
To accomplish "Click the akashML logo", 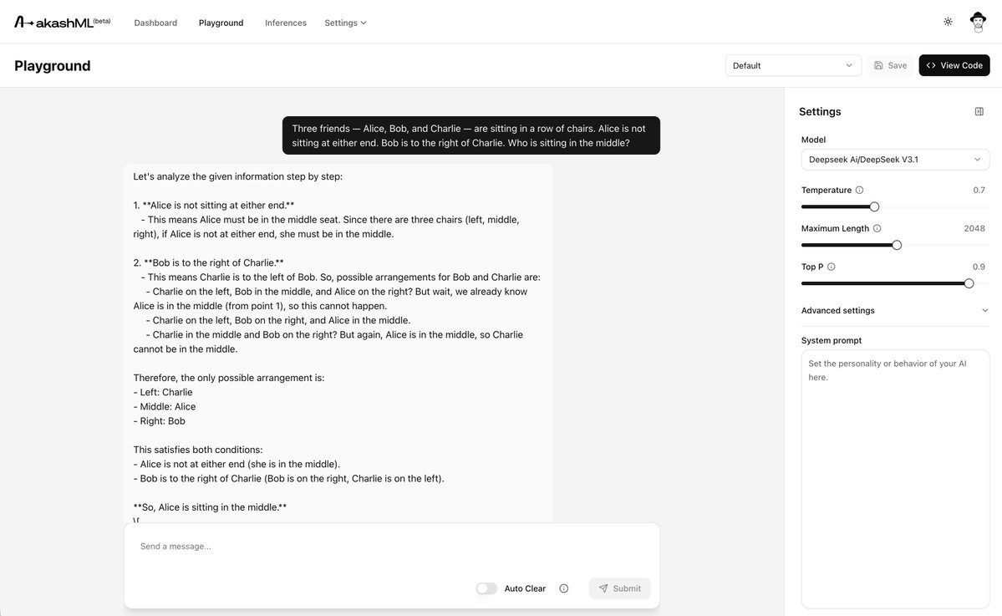I will point(62,23).
